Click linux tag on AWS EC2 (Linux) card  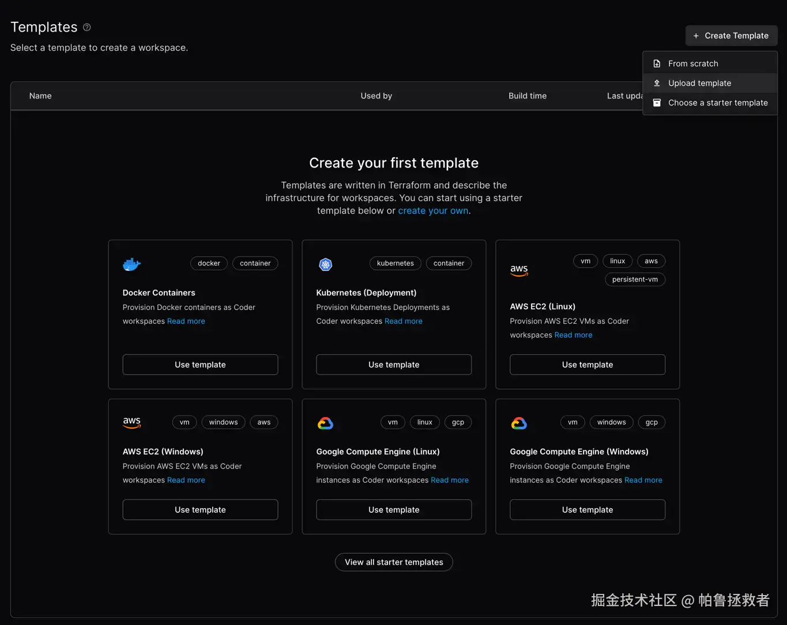tap(617, 261)
